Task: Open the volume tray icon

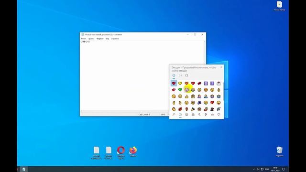Action: pyautogui.click(x=258, y=169)
